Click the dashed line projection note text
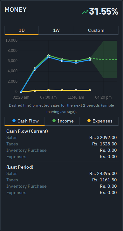The image size is (123, 231). tap(62, 108)
